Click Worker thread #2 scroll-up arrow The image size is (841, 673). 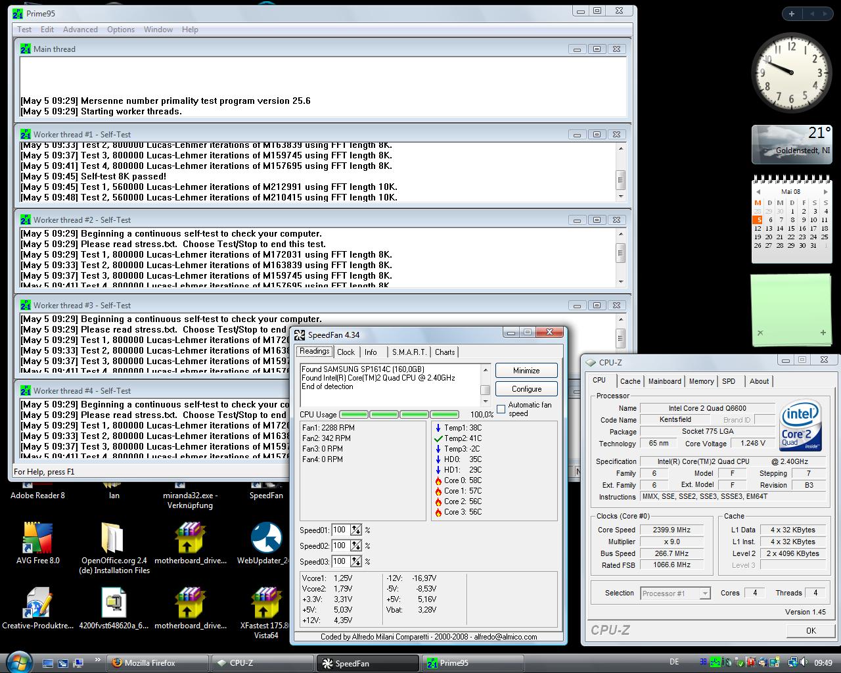(x=620, y=234)
